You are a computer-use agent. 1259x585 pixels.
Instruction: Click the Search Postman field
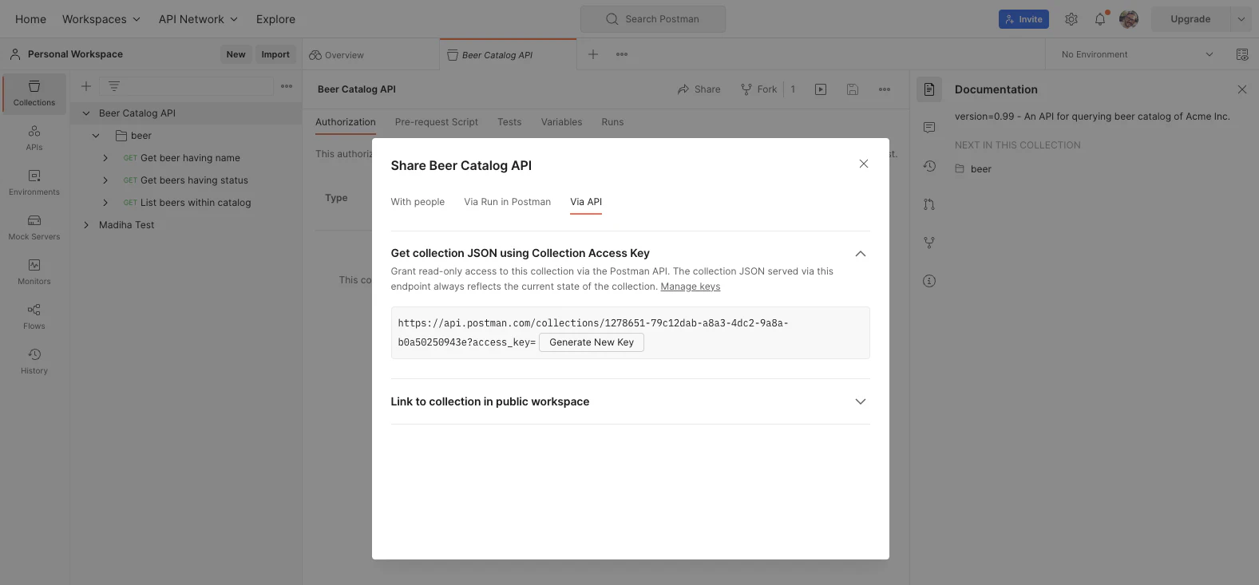[653, 19]
